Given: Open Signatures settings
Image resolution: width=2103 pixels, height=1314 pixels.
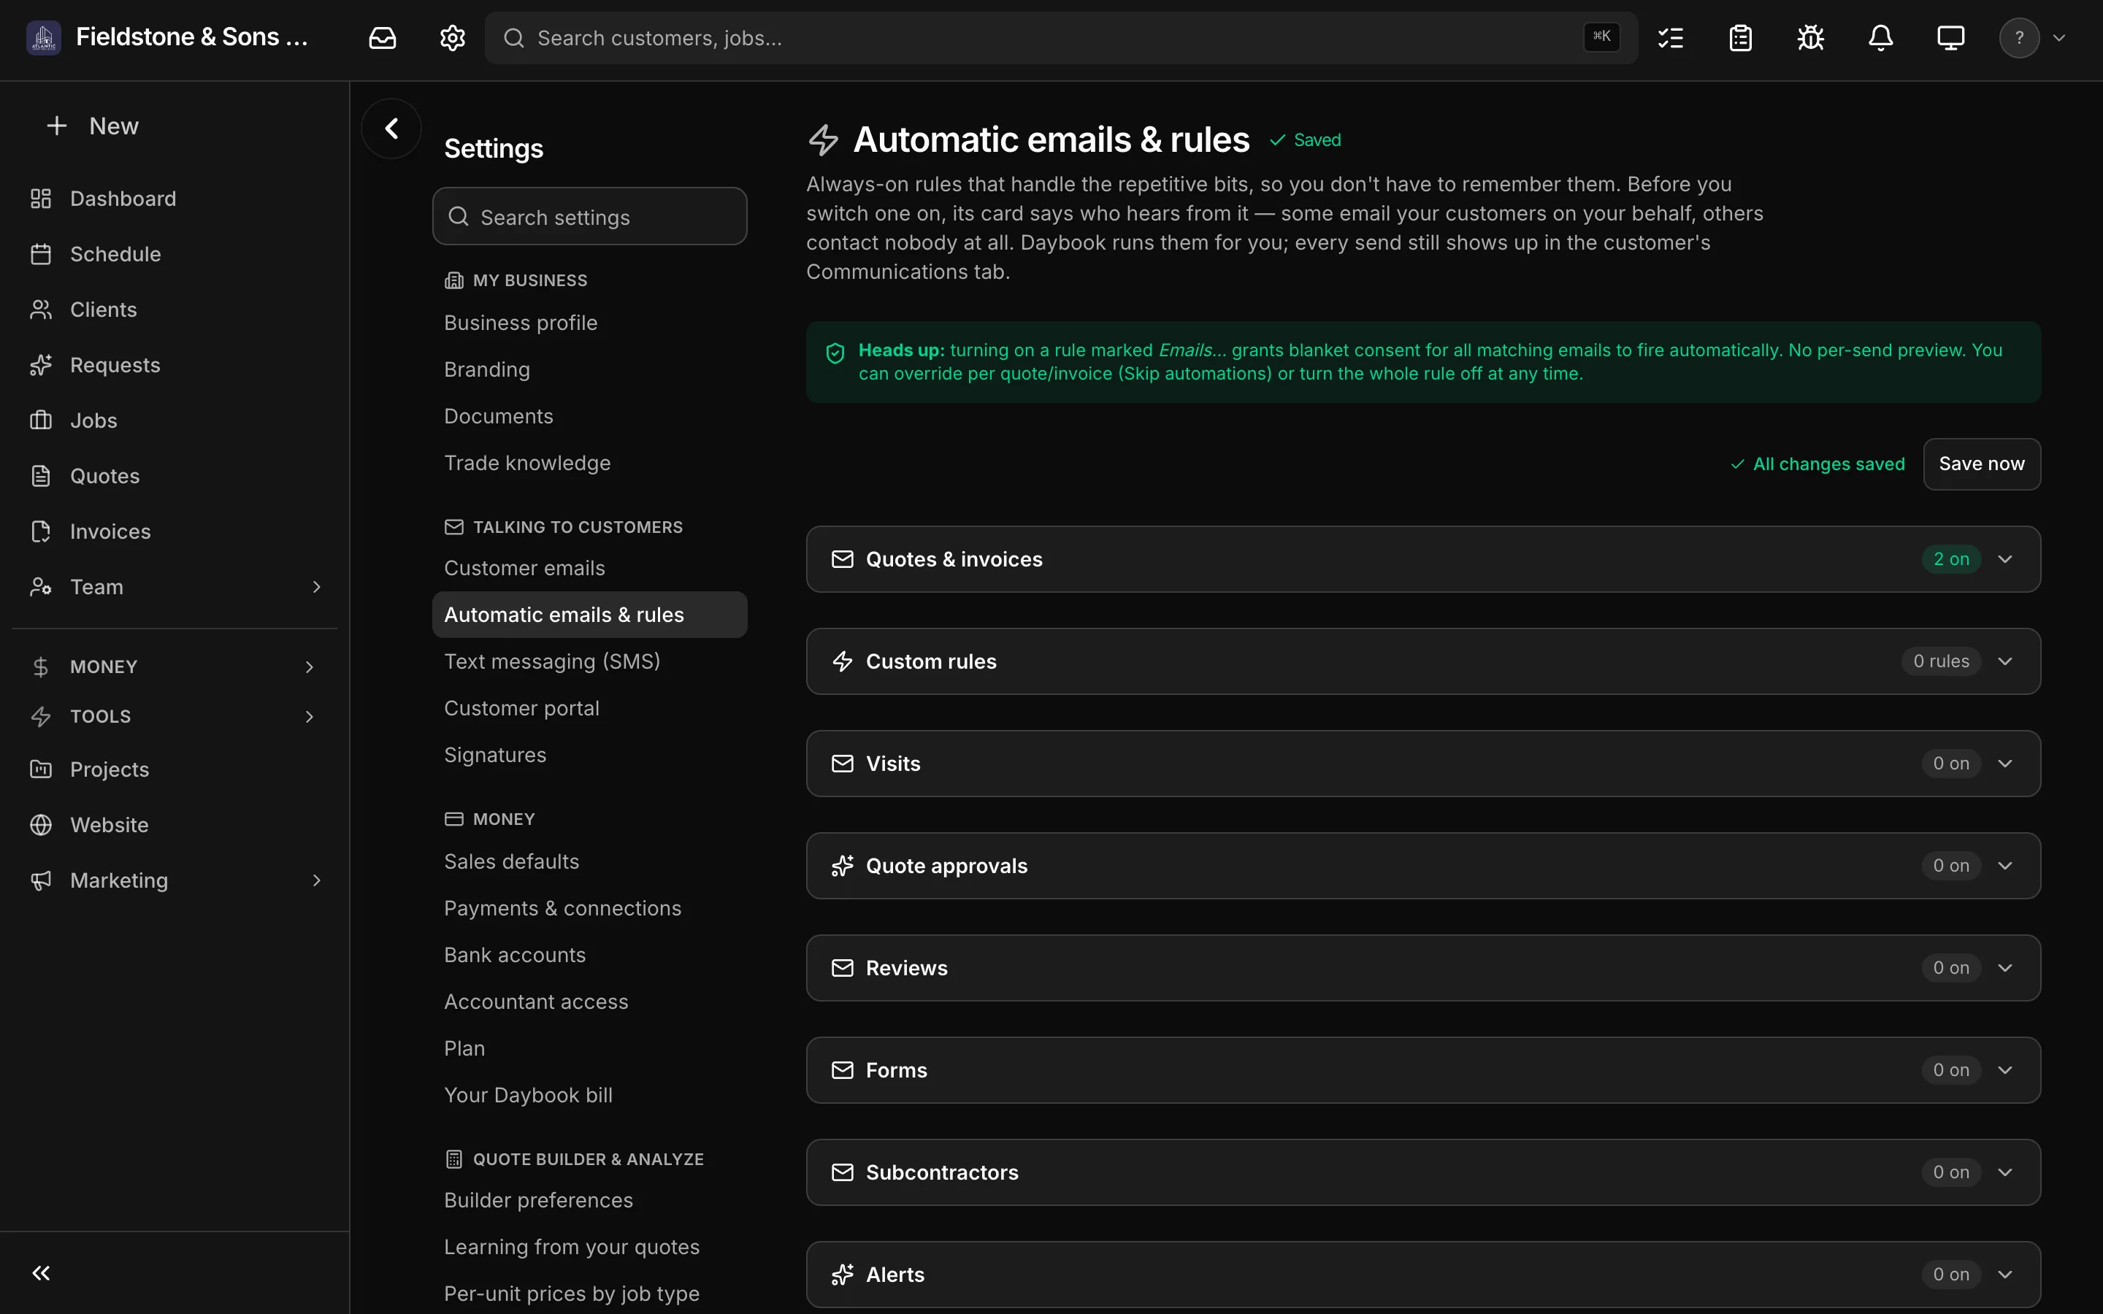Looking at the screenshot, I should 589,756.
